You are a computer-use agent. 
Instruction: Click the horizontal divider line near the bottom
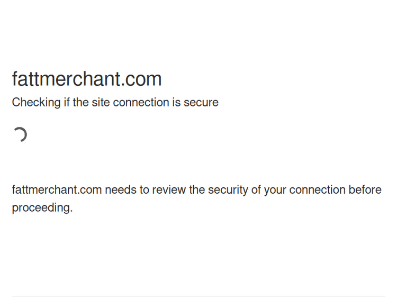(198, 296)
